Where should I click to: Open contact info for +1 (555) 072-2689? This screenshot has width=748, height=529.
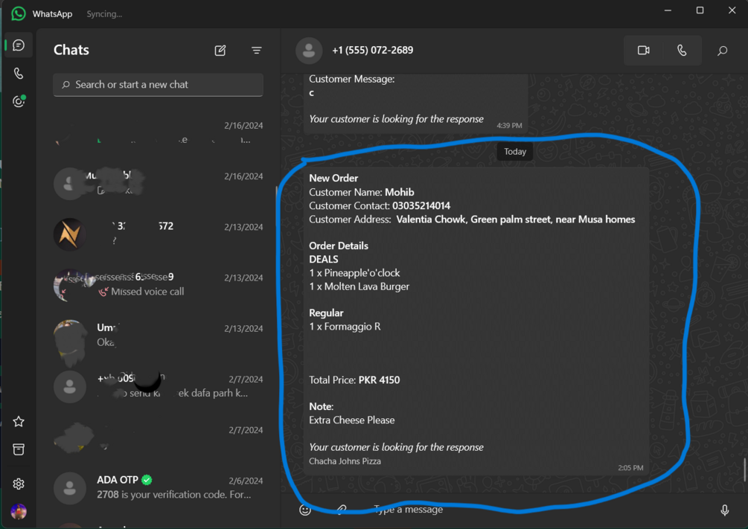[373, 50]
